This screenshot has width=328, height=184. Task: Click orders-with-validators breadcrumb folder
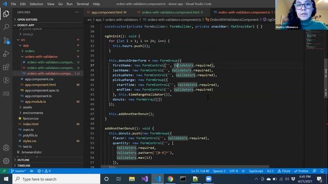tap(121, 19)
